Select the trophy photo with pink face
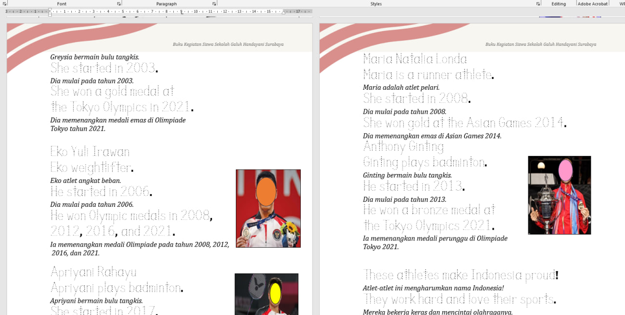This screenshot has height=315, width=625. coord(560,195)
